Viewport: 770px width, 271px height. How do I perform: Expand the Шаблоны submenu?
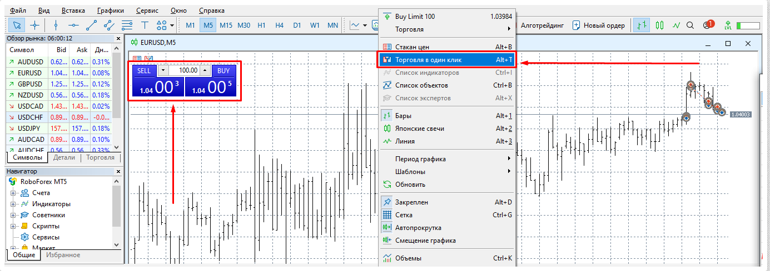pyautogui.click(x=447, y=172)
